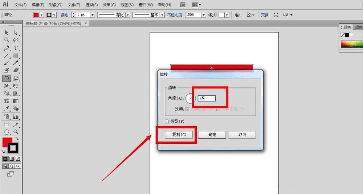Image resolution: width=363 pixels, height=194 pixels.
Task: Open the 效果(C) menu
Action: click(x=109, y=5)
